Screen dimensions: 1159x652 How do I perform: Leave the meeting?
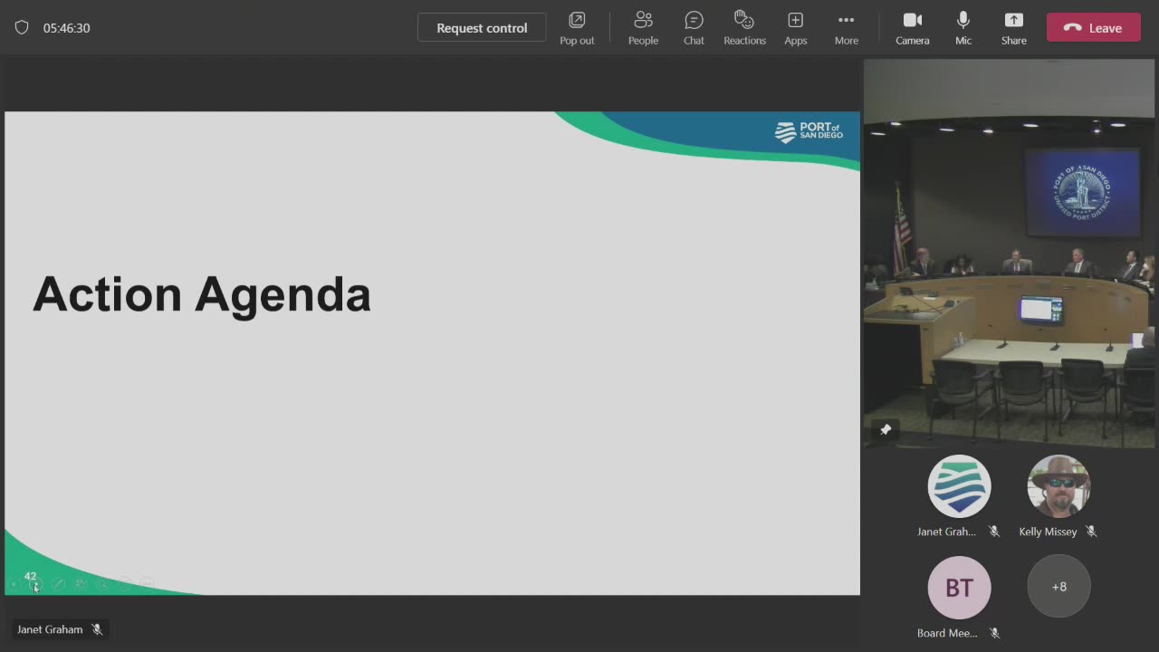coord(1093,27)
